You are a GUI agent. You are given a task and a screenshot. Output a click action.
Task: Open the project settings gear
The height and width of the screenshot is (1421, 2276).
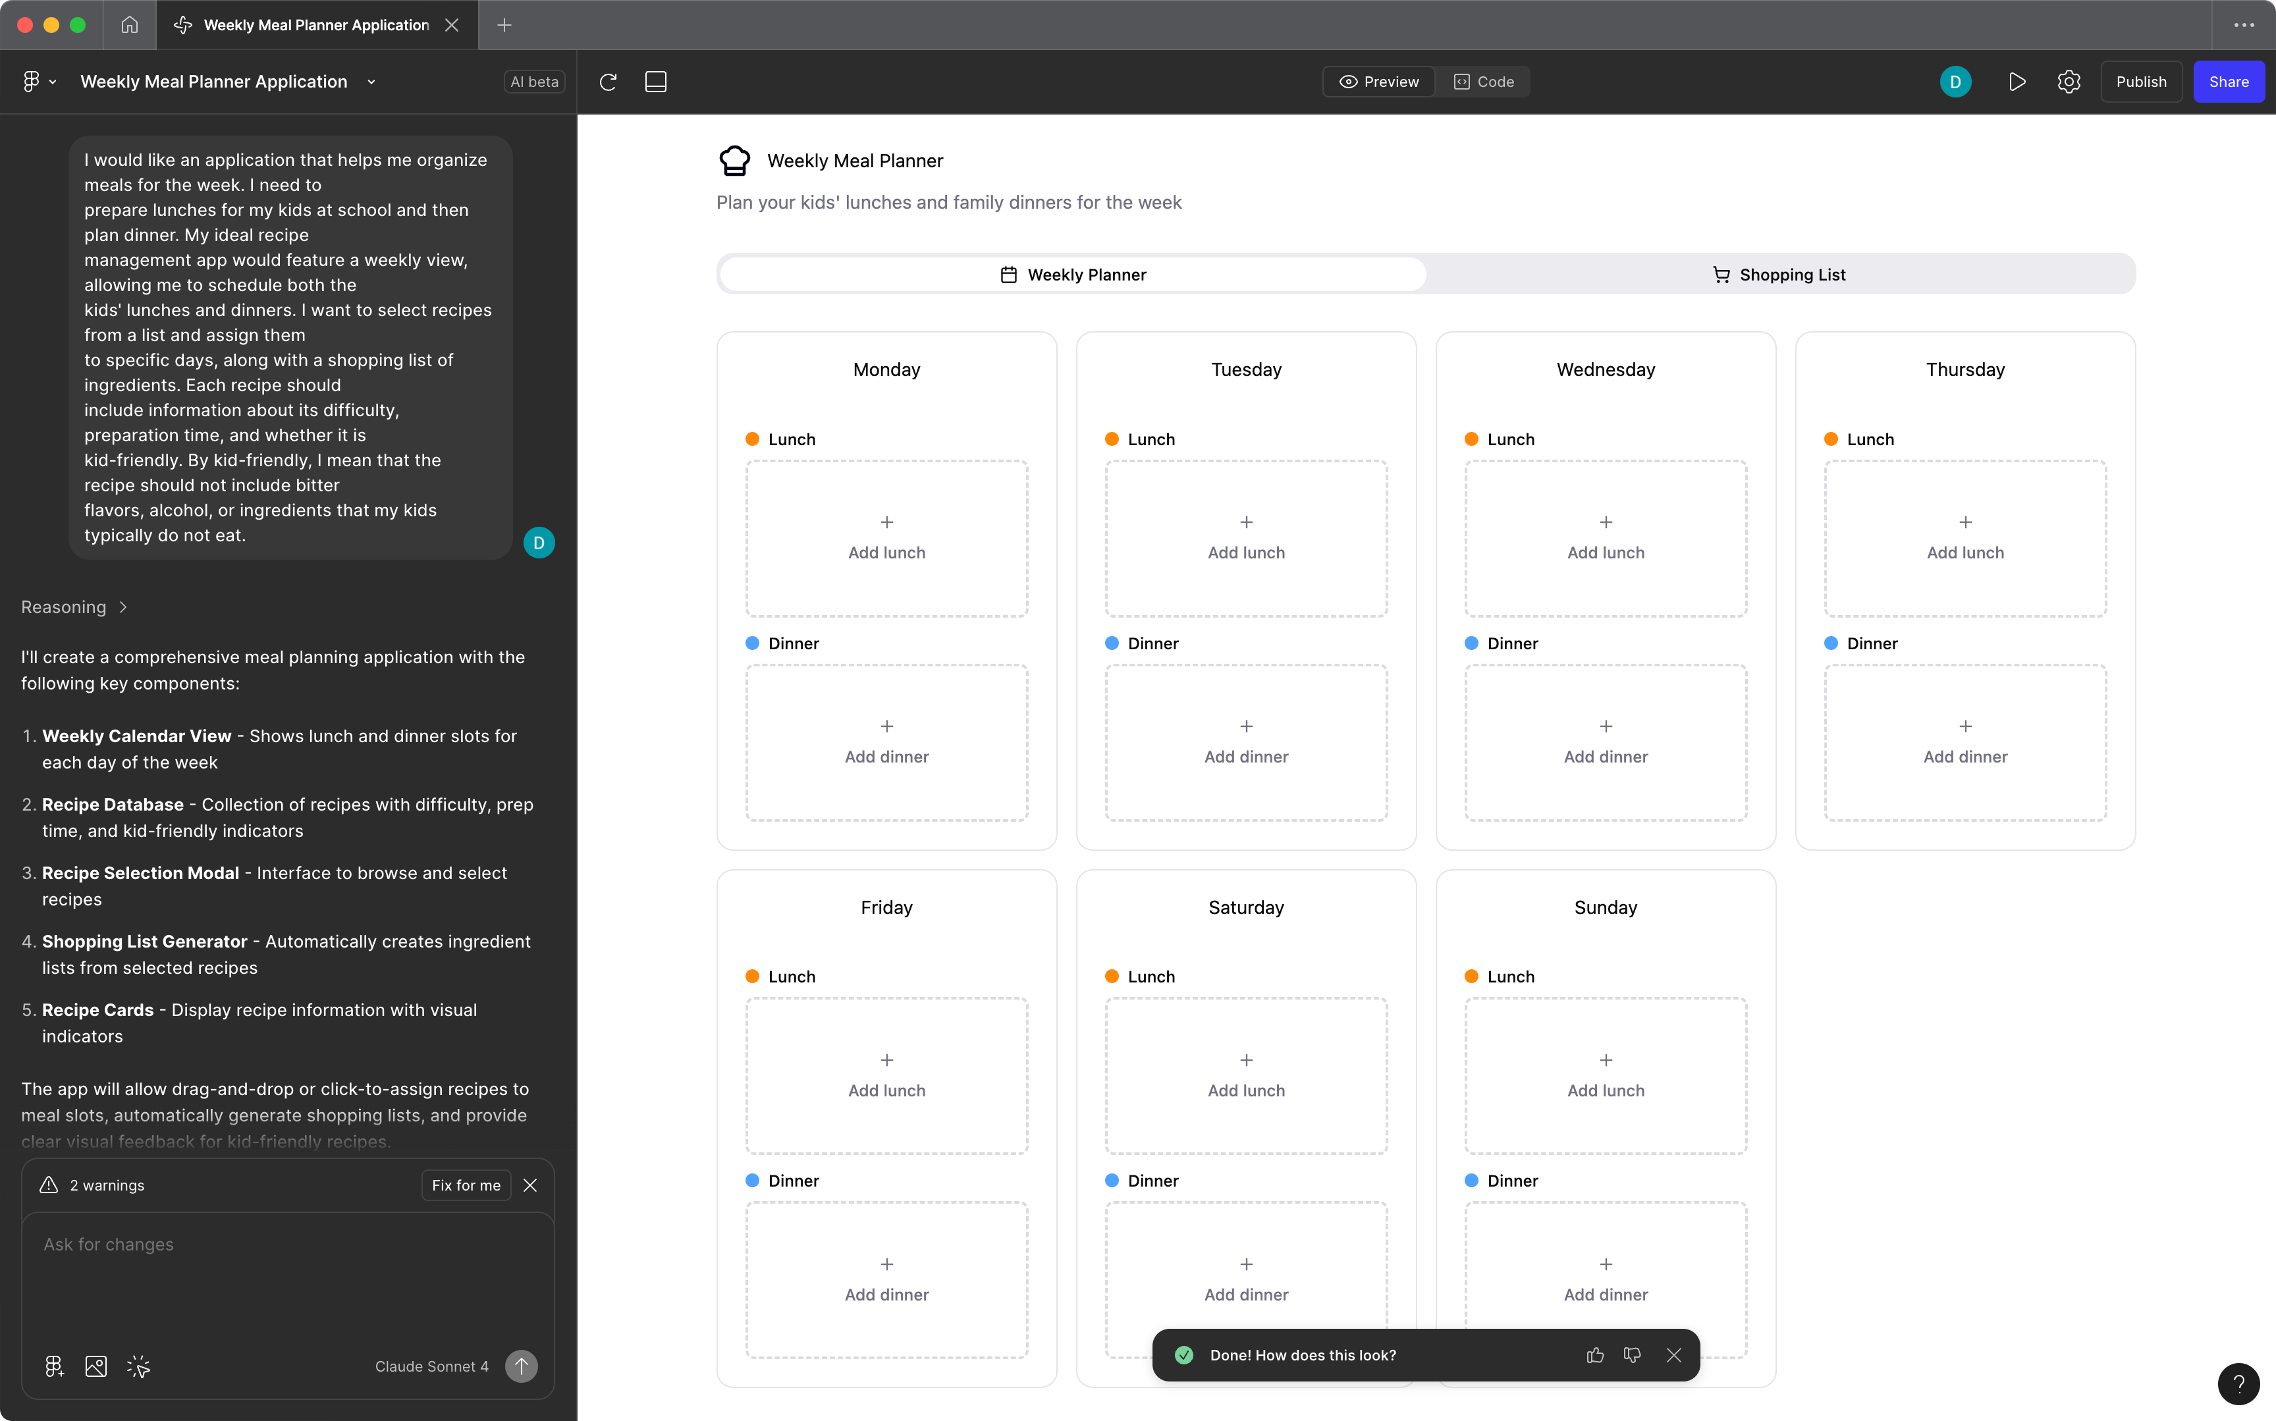coord(2069,82)
